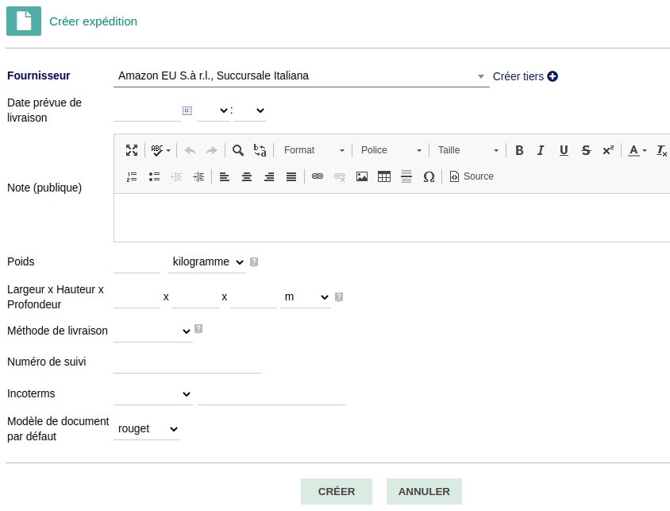The image size is (670, 511).
Task: Expand the kilogramme weight unit selector
Action: point(207,261)
